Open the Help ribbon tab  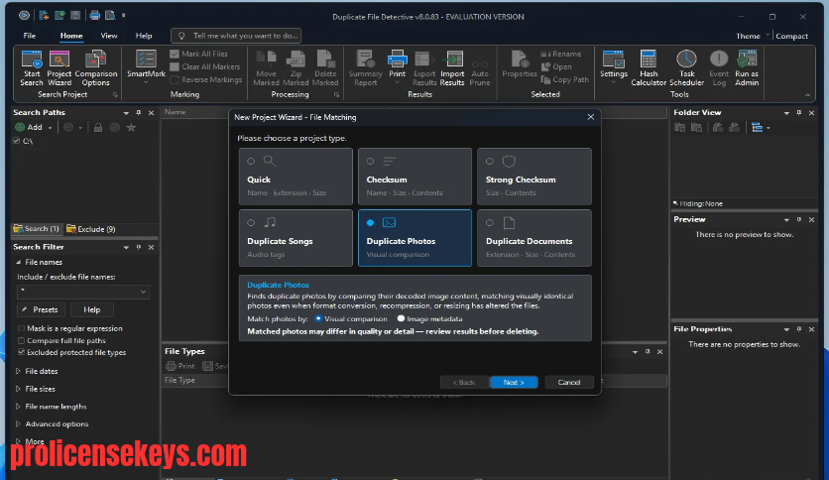(x=143, y=36)
